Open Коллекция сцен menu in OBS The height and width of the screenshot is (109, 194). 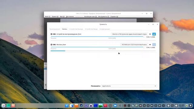[91, 16]
